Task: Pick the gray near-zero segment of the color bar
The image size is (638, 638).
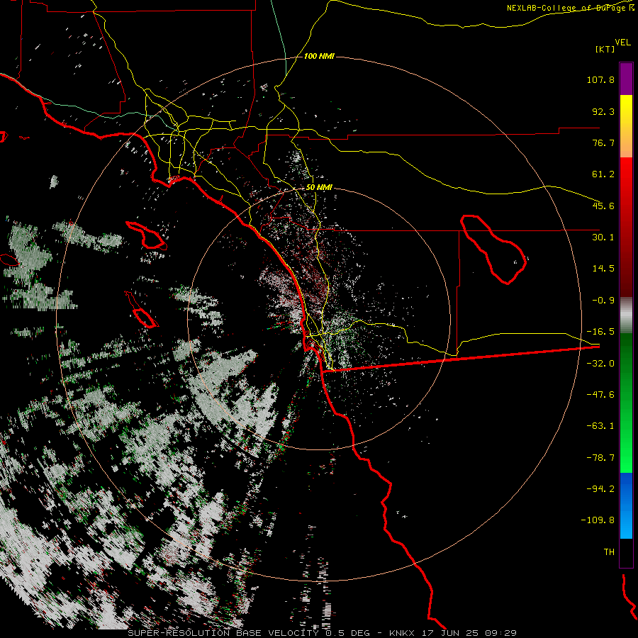Action: pos(626,315)
